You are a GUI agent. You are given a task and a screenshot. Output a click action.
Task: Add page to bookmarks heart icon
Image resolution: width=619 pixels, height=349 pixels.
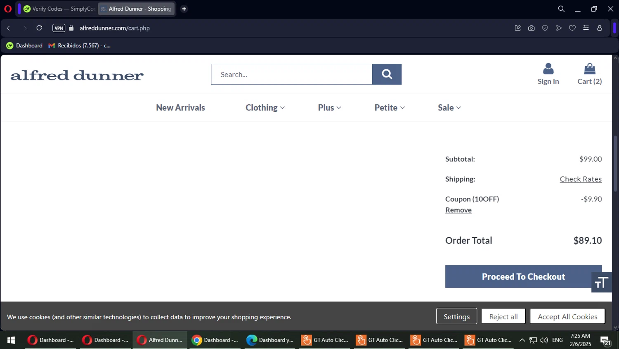(572, 28)
